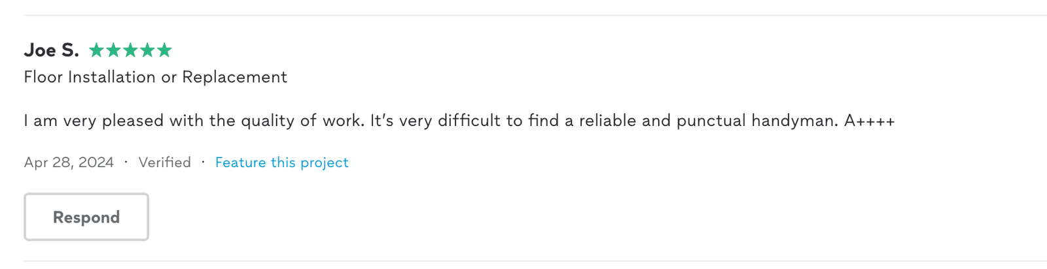Screen dimensions: 1047x269
Task: Open the Feature this project link
Action: pyautogui.click(x=281, y=163)
